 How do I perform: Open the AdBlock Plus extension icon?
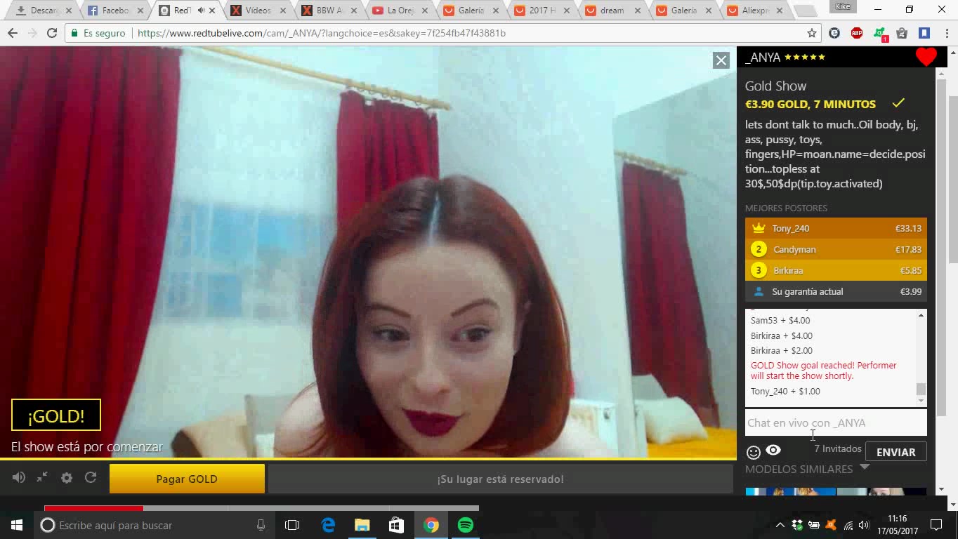(x=857, y=33)
